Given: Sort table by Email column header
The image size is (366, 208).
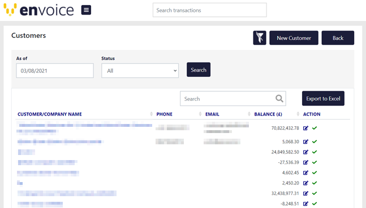Looking at the screenshot, I should (x=212, y=114).
